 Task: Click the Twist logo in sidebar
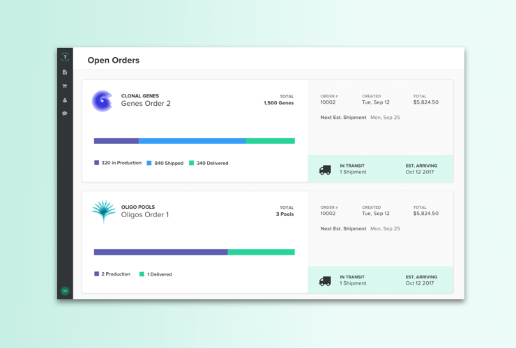click(x=65, y=58)
